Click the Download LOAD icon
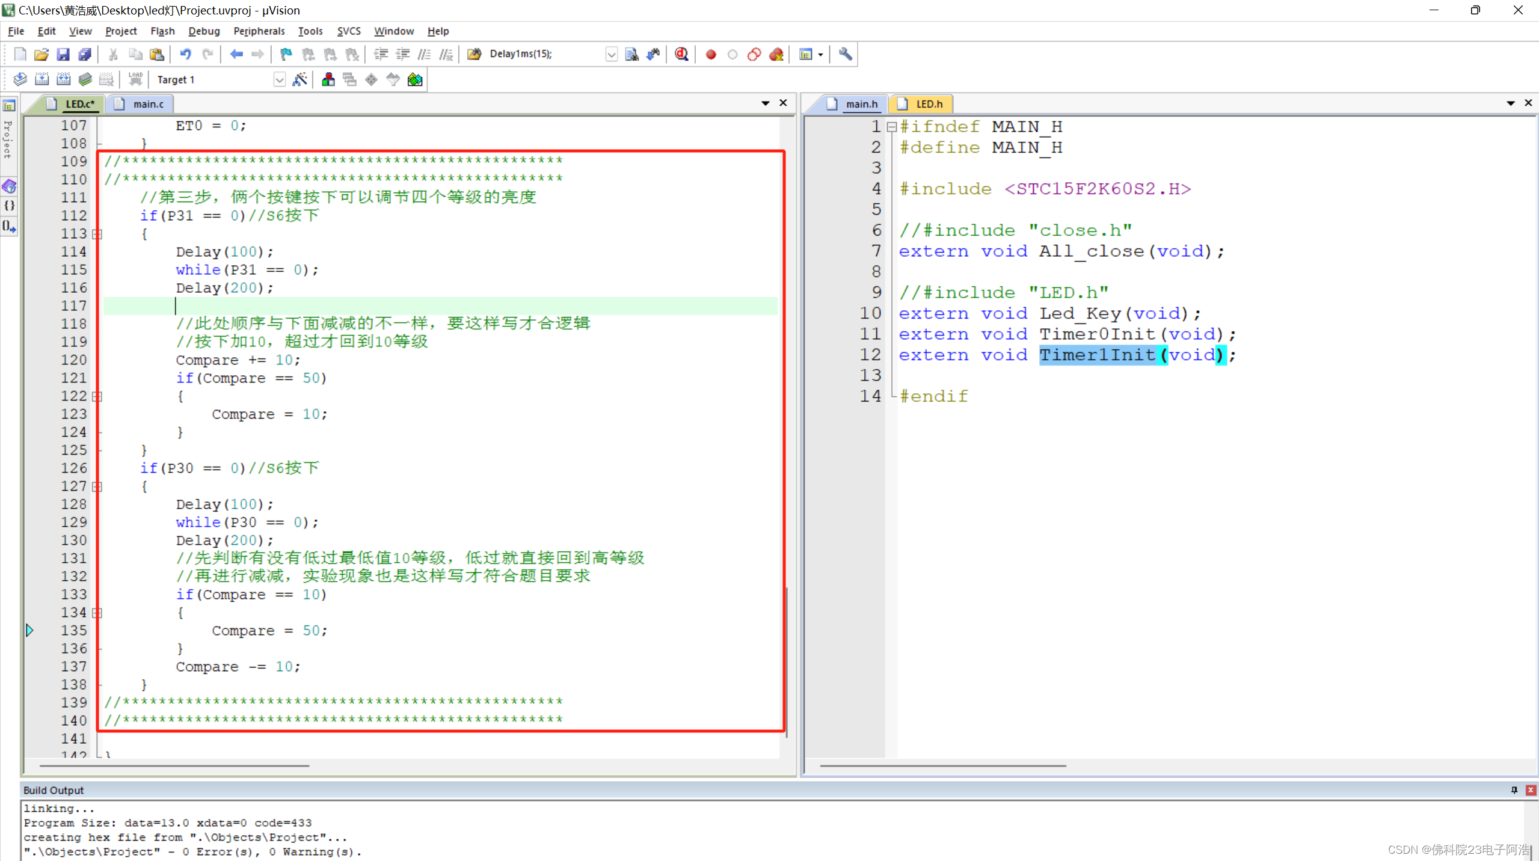 (x=135, y=79)
